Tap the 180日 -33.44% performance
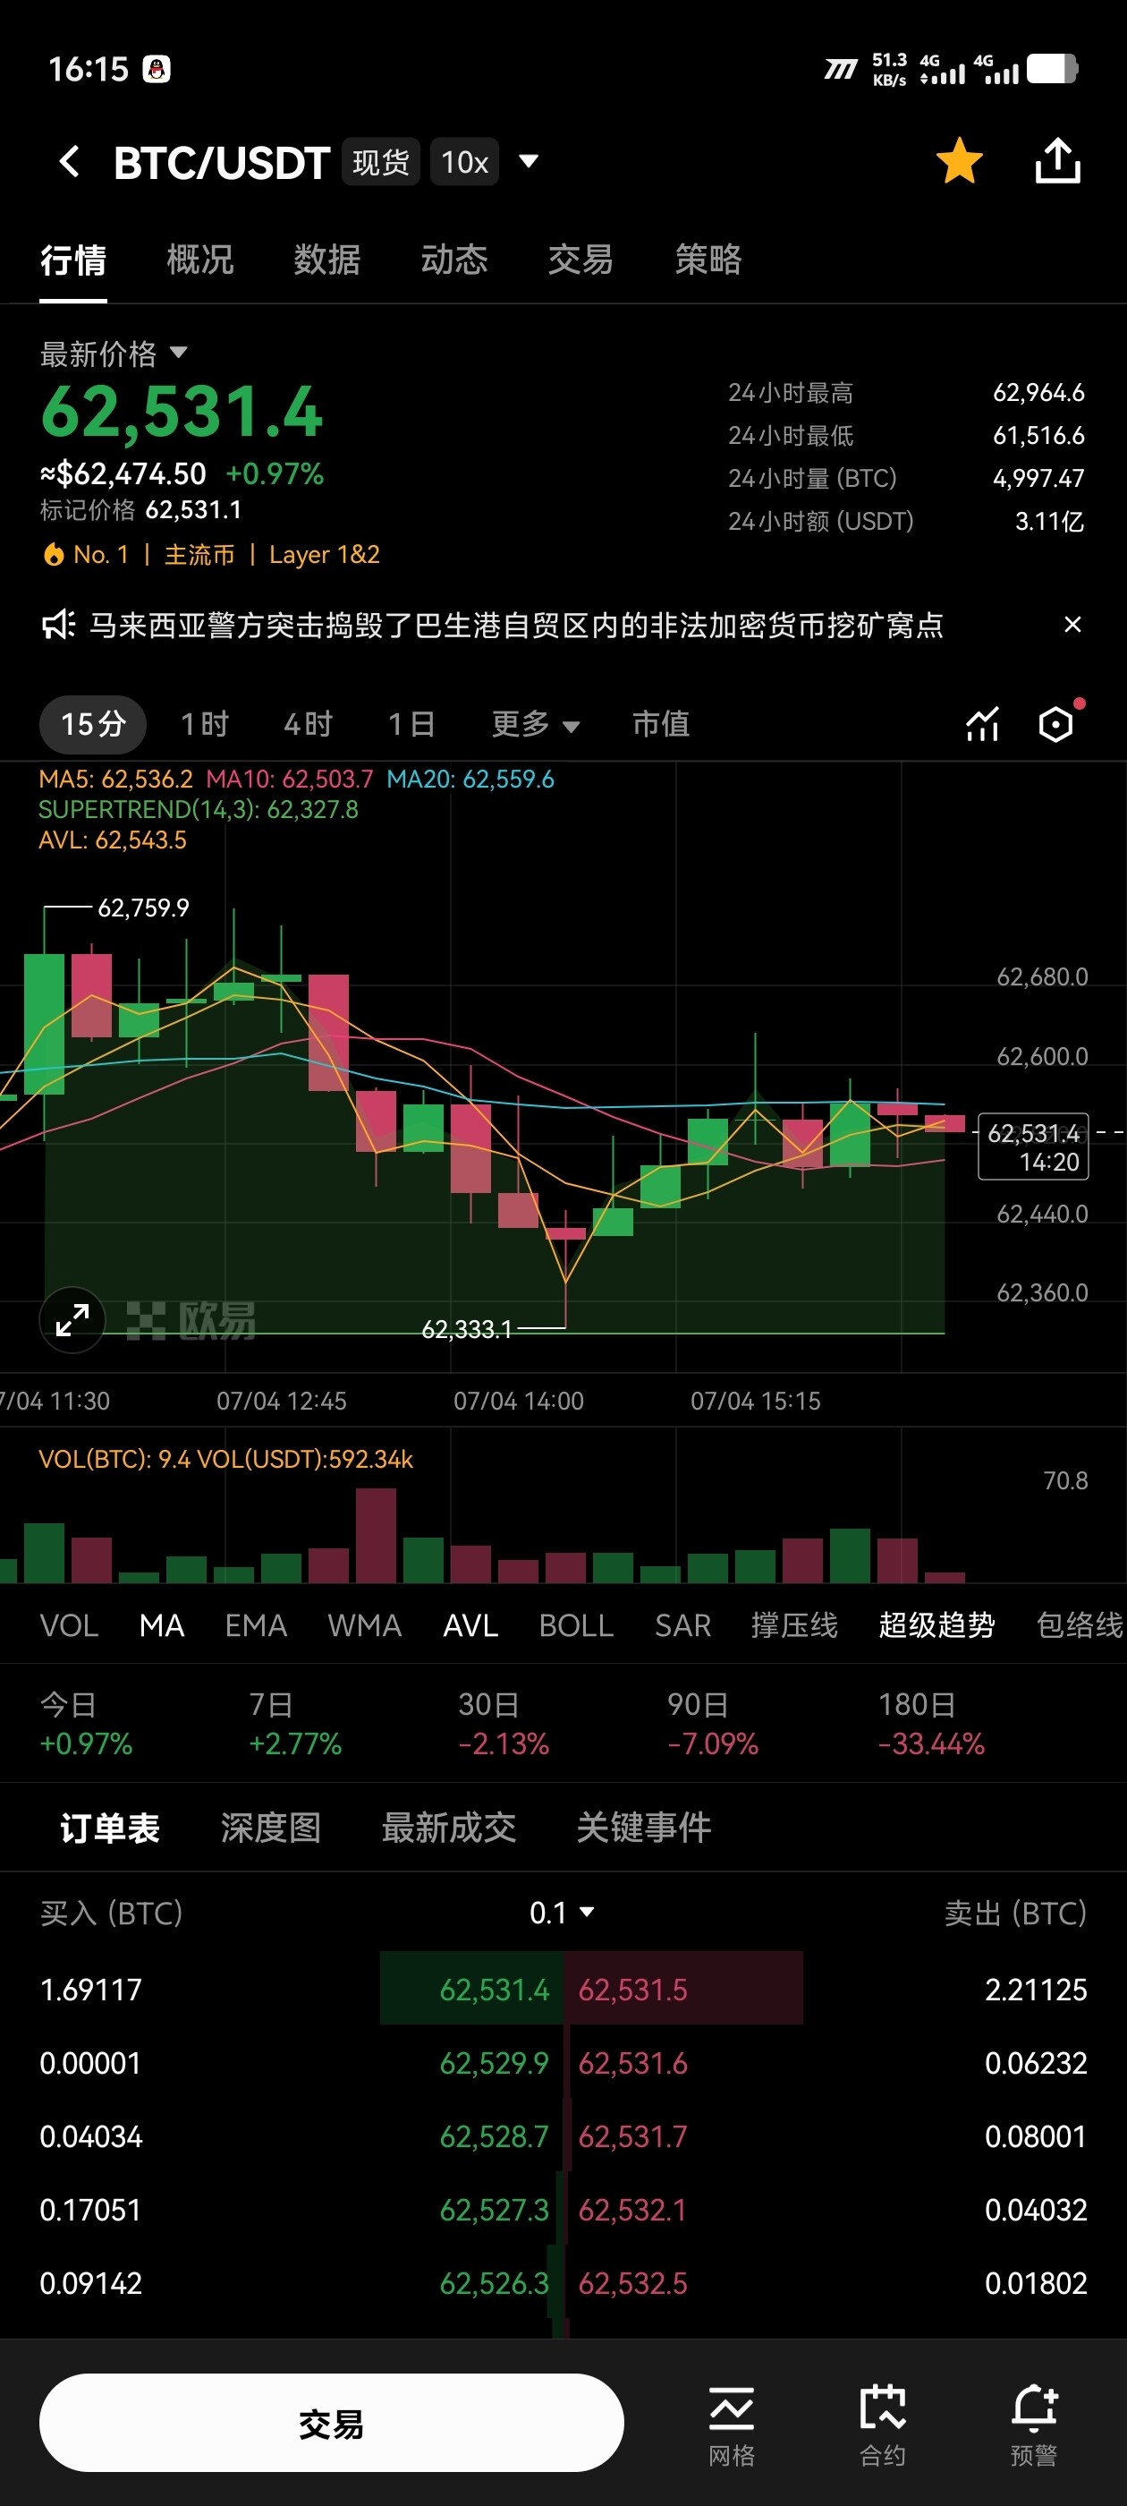 930,1723
